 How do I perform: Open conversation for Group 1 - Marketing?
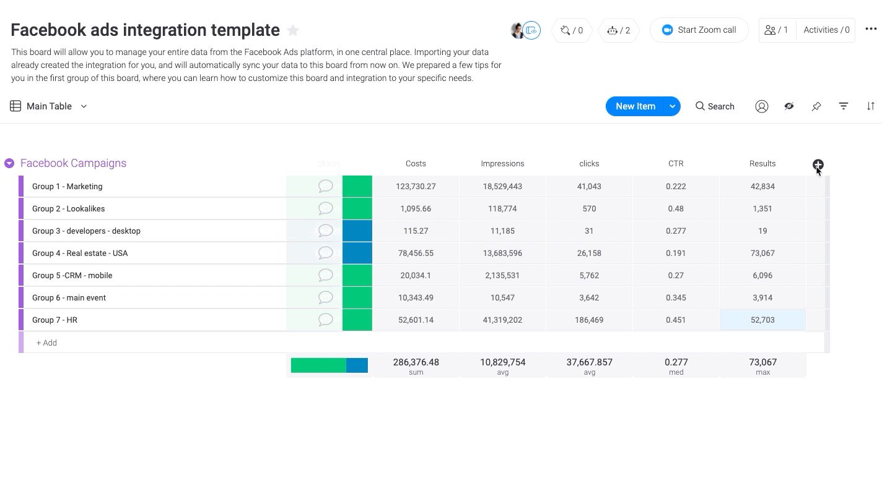[325, 186]
